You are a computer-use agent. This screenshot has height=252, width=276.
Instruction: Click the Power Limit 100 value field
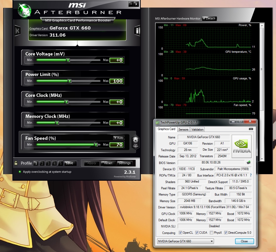click(117, 81)
